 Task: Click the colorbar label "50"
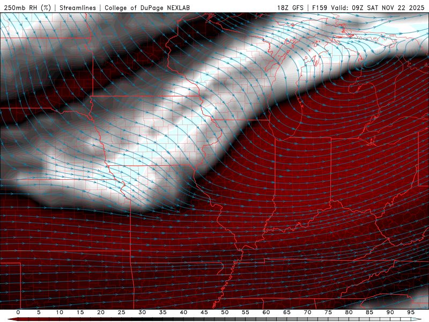click(x=225, y=312)
